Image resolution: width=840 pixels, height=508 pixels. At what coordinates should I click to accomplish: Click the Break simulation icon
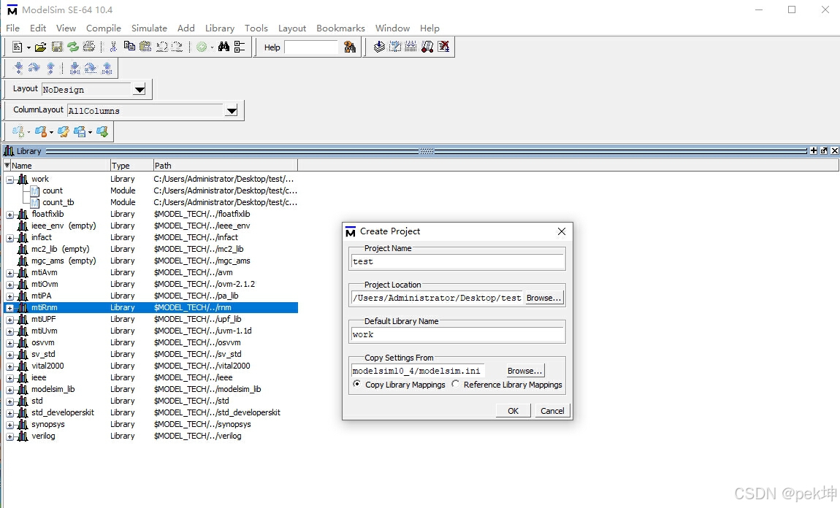coord(427,47)
